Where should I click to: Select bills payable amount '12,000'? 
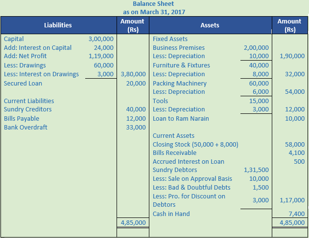(136, 119)
